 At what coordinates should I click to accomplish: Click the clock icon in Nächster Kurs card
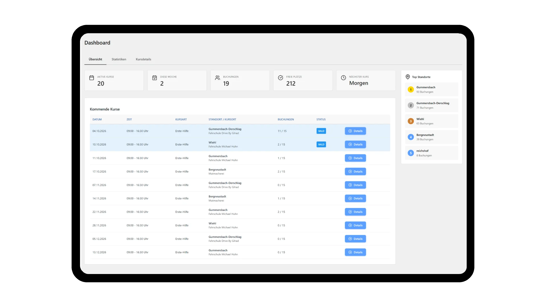[x=343, y=78]
